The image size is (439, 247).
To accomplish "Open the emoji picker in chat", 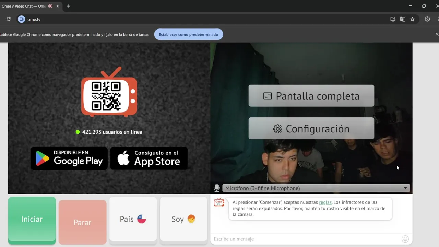I will (x=405, y=239).
